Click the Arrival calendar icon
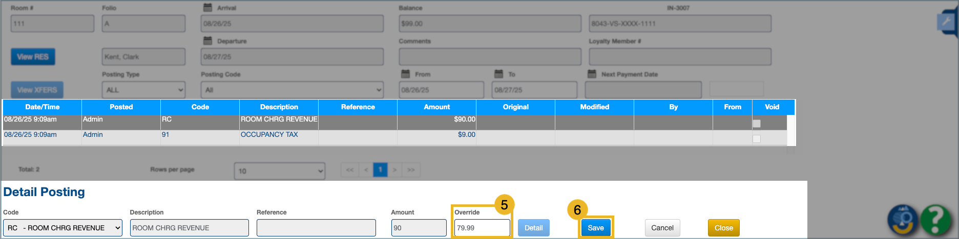The image size is (959, 239). pyautogui.click(x=207, y=8)
